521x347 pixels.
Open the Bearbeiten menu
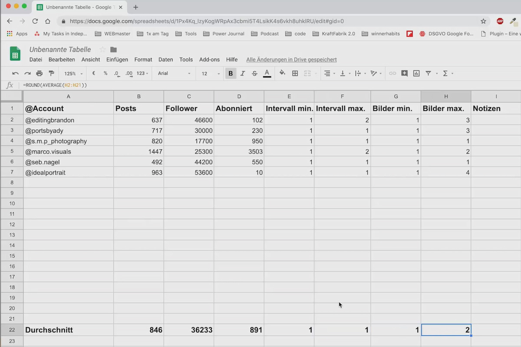pos(62,59)
